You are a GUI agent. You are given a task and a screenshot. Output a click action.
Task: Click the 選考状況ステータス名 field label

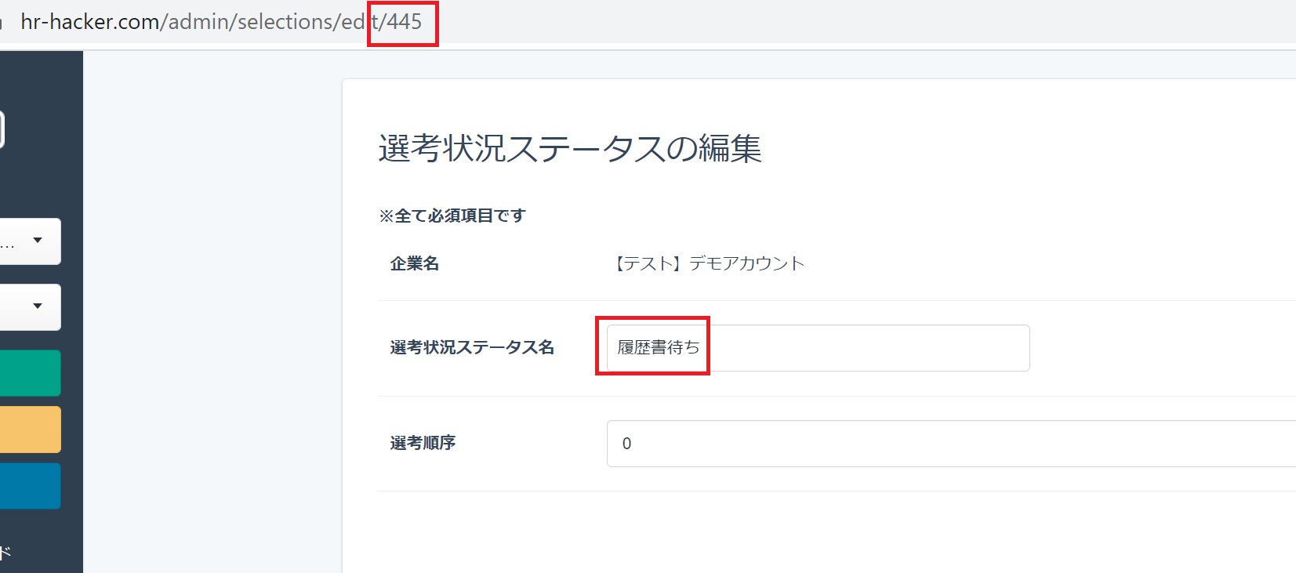click(472, 347)
